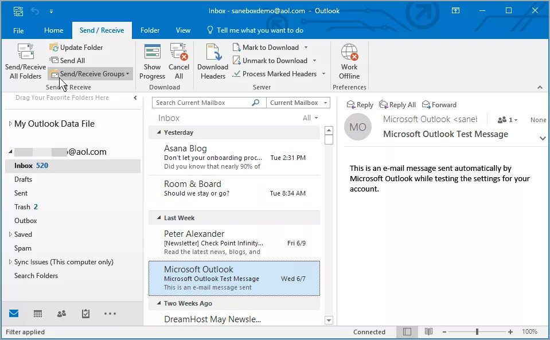Switch to Reading view in status bar

[428, 331]
